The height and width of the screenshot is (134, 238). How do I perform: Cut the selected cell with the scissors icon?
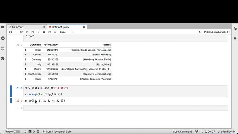22,32
